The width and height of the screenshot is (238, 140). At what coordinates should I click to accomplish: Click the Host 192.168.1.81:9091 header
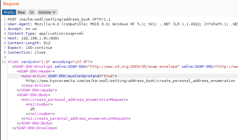33,38
